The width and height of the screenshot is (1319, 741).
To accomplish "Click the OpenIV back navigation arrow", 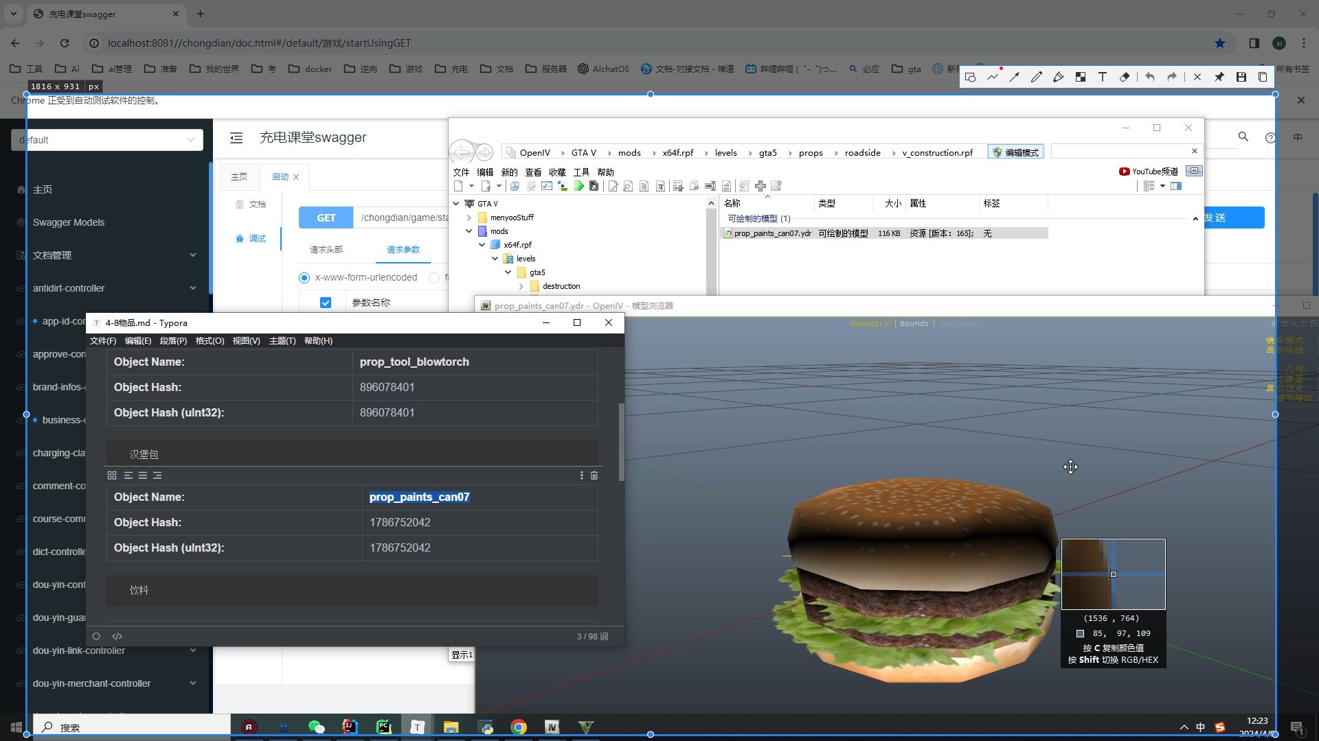I will (462, 152).
